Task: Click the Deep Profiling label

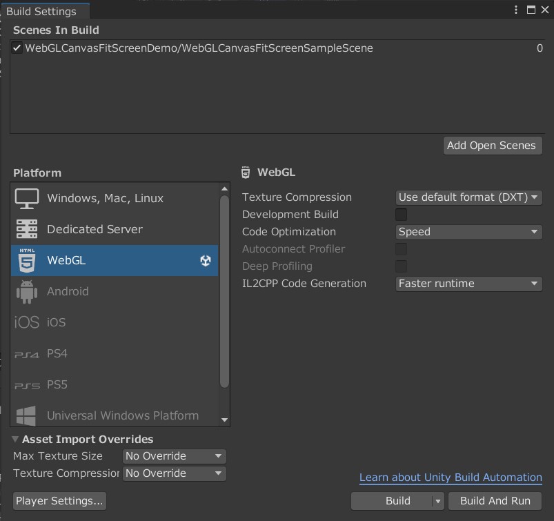Action: point(277,266)
